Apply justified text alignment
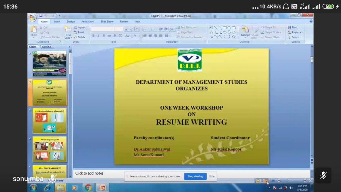 click(x=161, y=36)
